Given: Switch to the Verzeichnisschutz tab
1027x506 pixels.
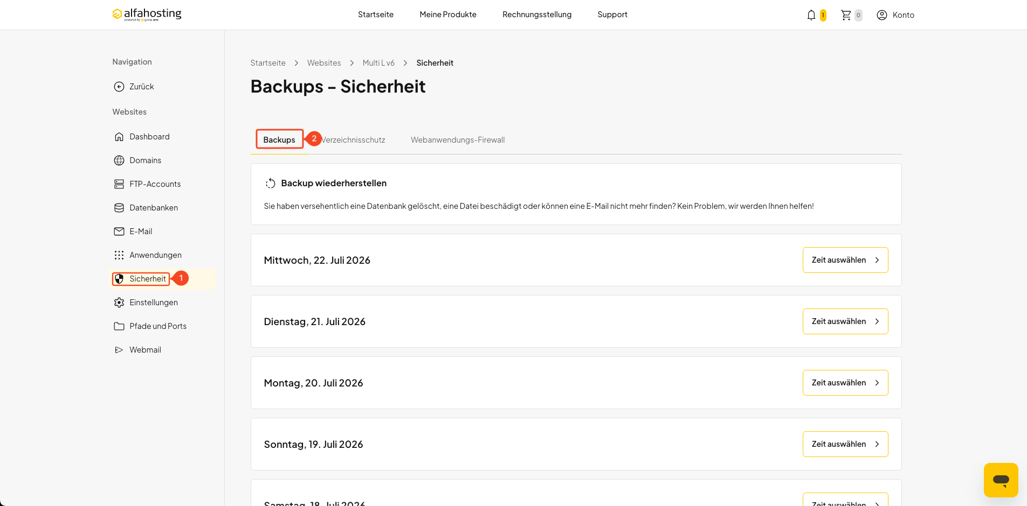Looking at the screenshot, I should (353, 140).
